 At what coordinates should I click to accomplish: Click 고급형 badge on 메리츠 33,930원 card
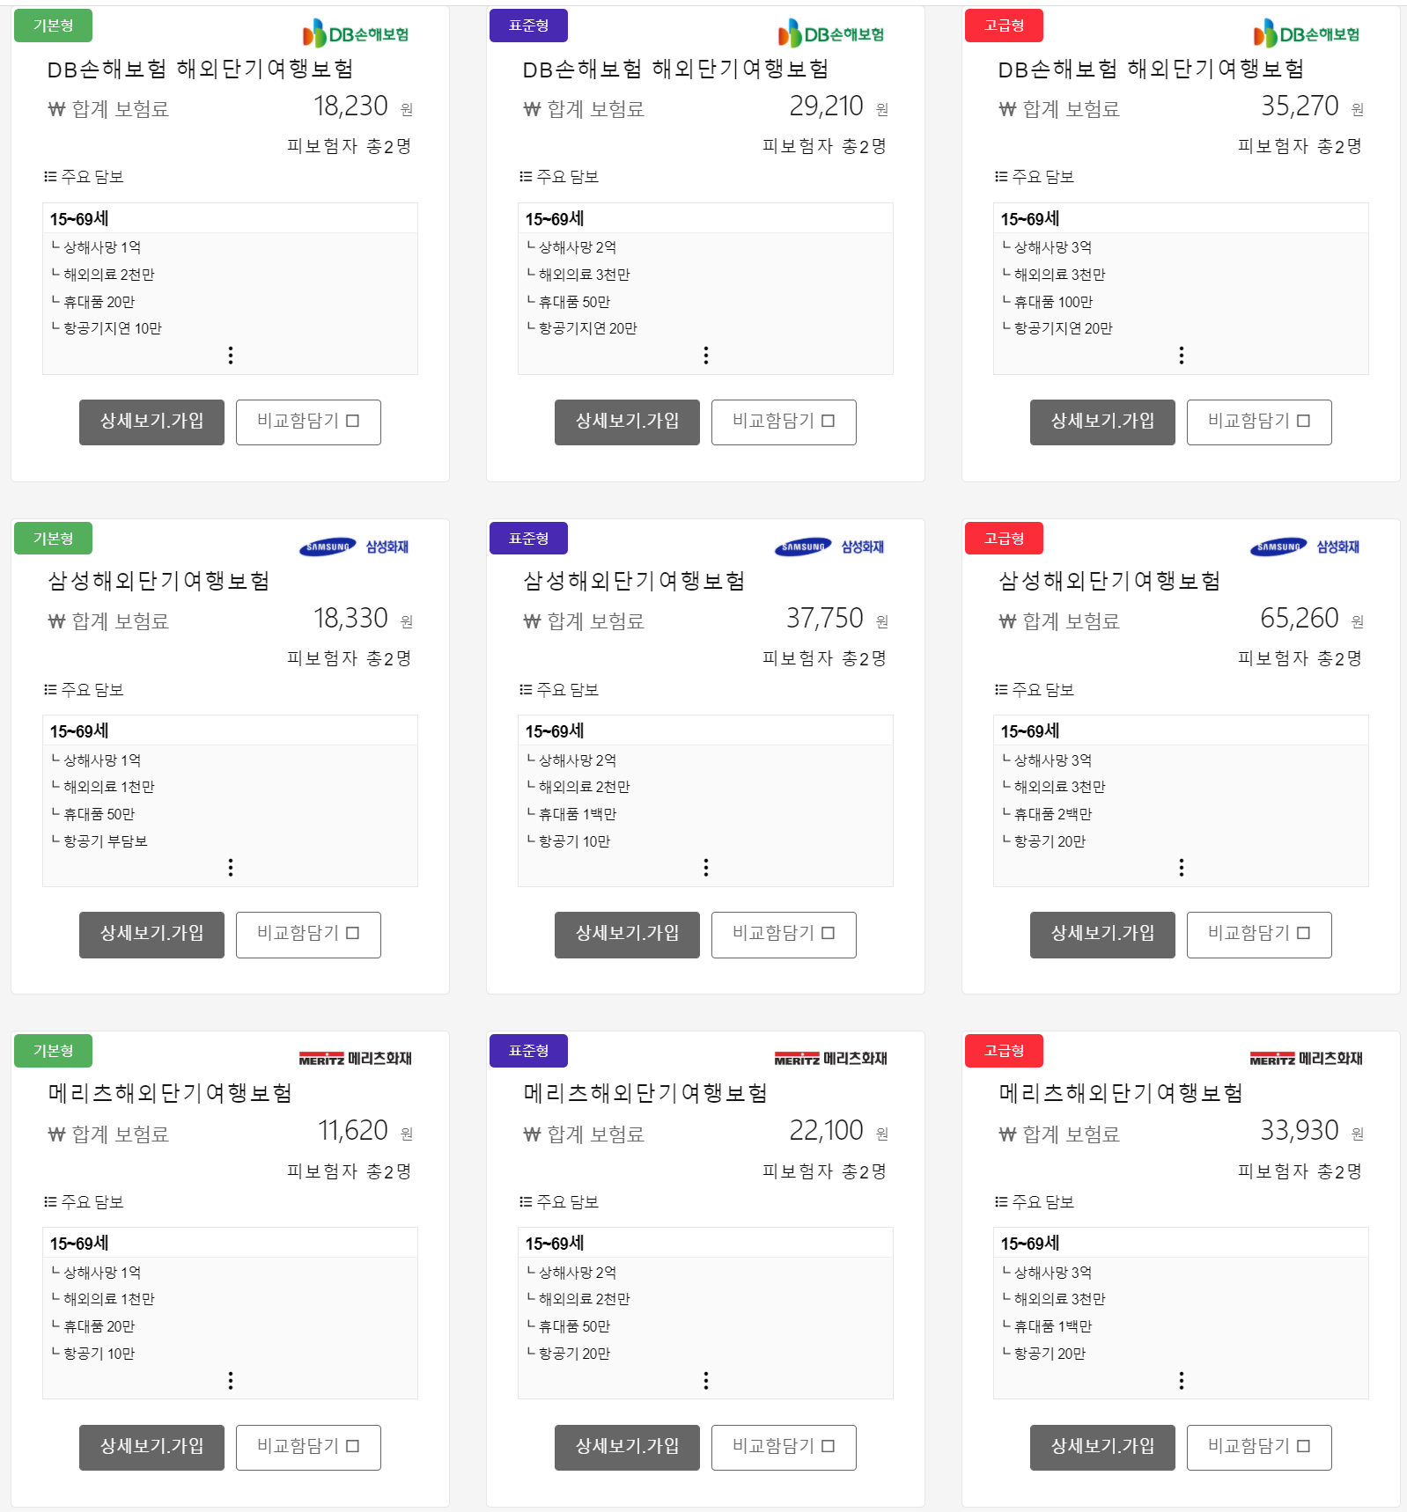[x=1004, y=1051]
